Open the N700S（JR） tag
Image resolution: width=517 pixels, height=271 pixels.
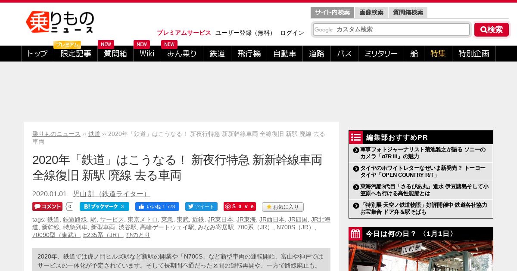point(296,227)
